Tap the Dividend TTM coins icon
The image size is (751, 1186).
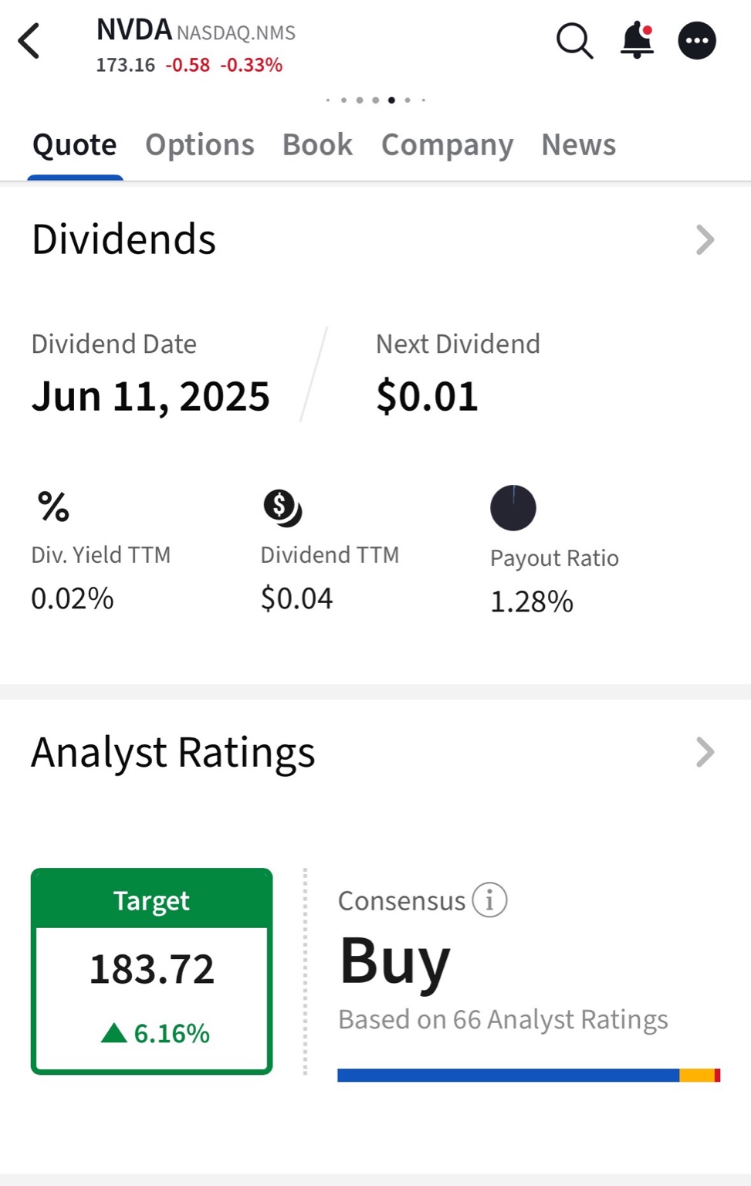pos(282,508)
